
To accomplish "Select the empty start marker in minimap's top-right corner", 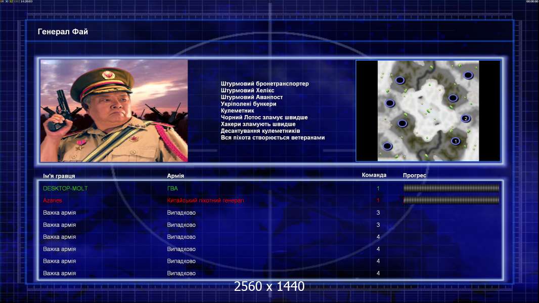I will (x=468, y=75).
